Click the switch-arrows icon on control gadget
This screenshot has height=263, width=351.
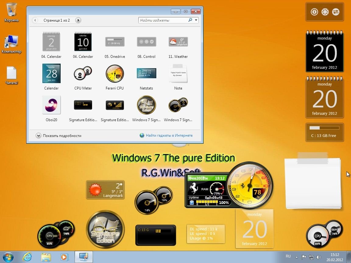point(336,12)
